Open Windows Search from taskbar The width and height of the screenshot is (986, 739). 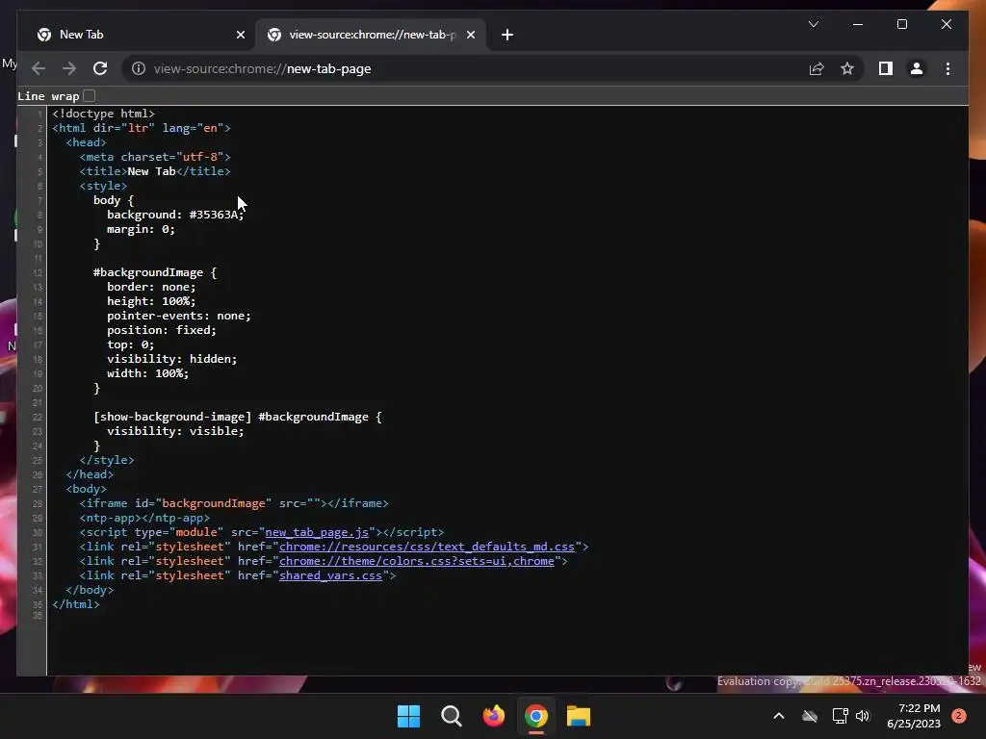(x=451, y=716)
